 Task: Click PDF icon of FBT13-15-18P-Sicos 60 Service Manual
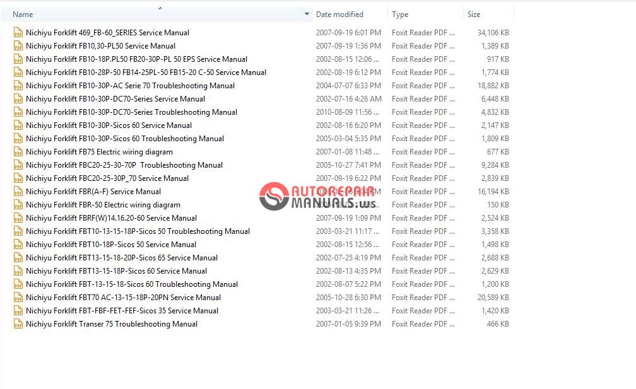[18, 270]
